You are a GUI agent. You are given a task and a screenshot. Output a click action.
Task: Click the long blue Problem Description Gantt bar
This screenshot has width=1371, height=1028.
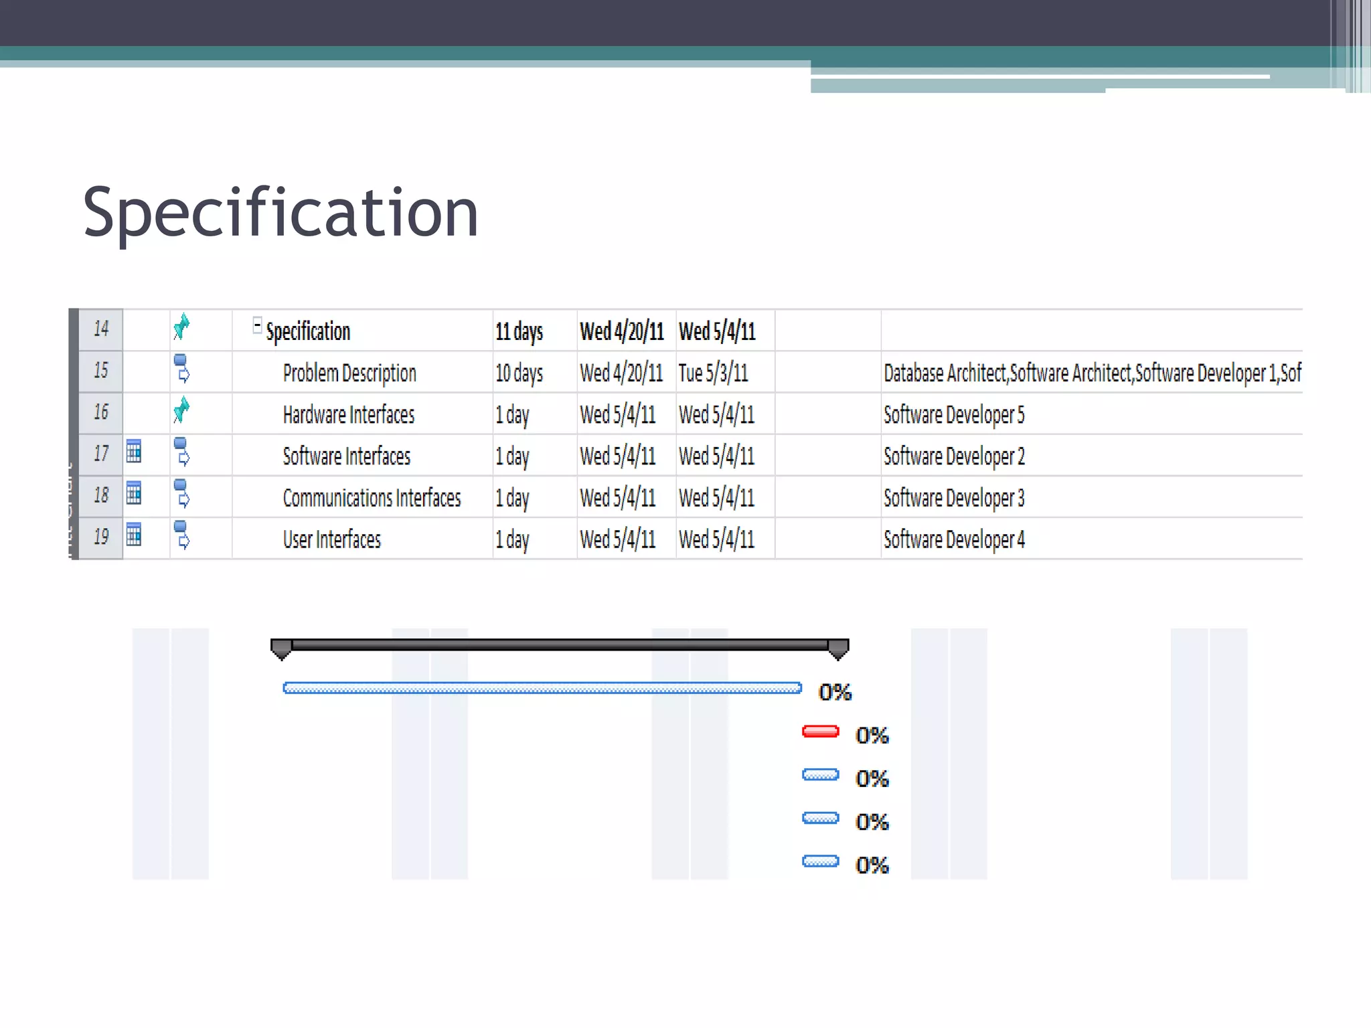point(542,688)
